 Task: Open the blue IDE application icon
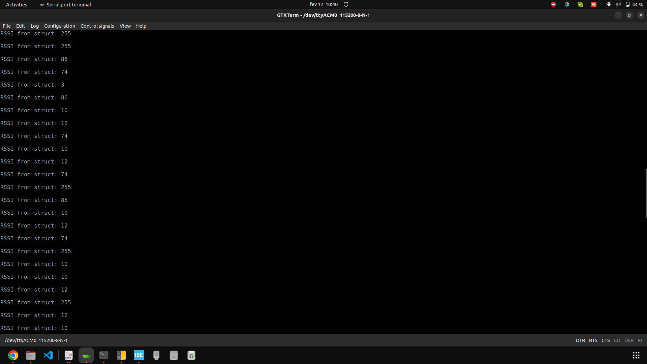pos(139,355)
